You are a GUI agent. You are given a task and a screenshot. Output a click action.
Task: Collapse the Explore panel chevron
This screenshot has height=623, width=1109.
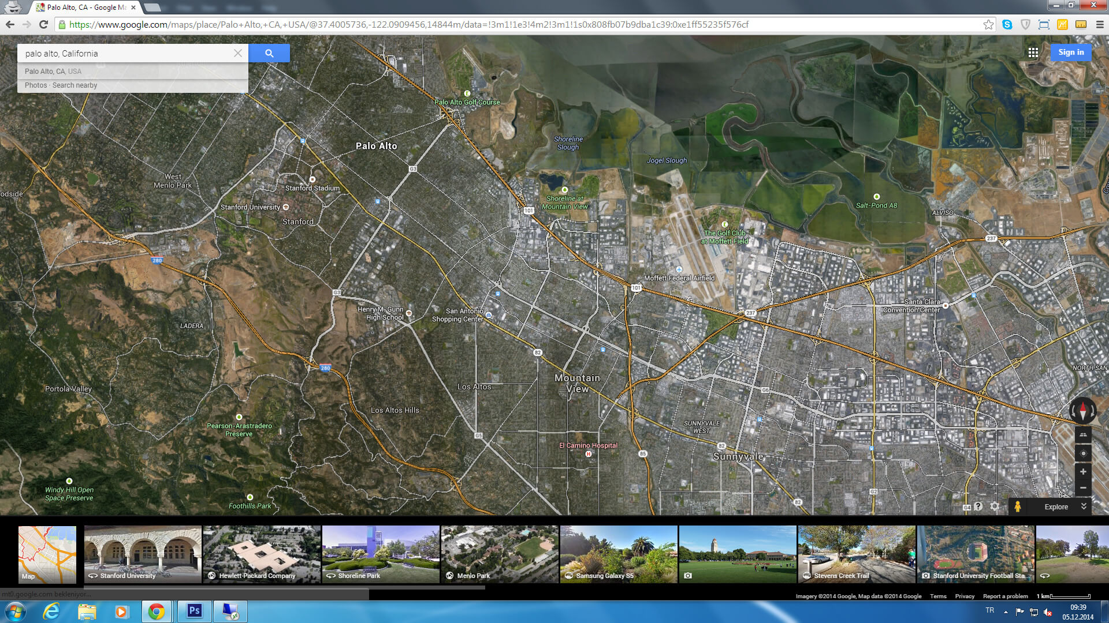pyautogui.click(x=1084, y=506)
